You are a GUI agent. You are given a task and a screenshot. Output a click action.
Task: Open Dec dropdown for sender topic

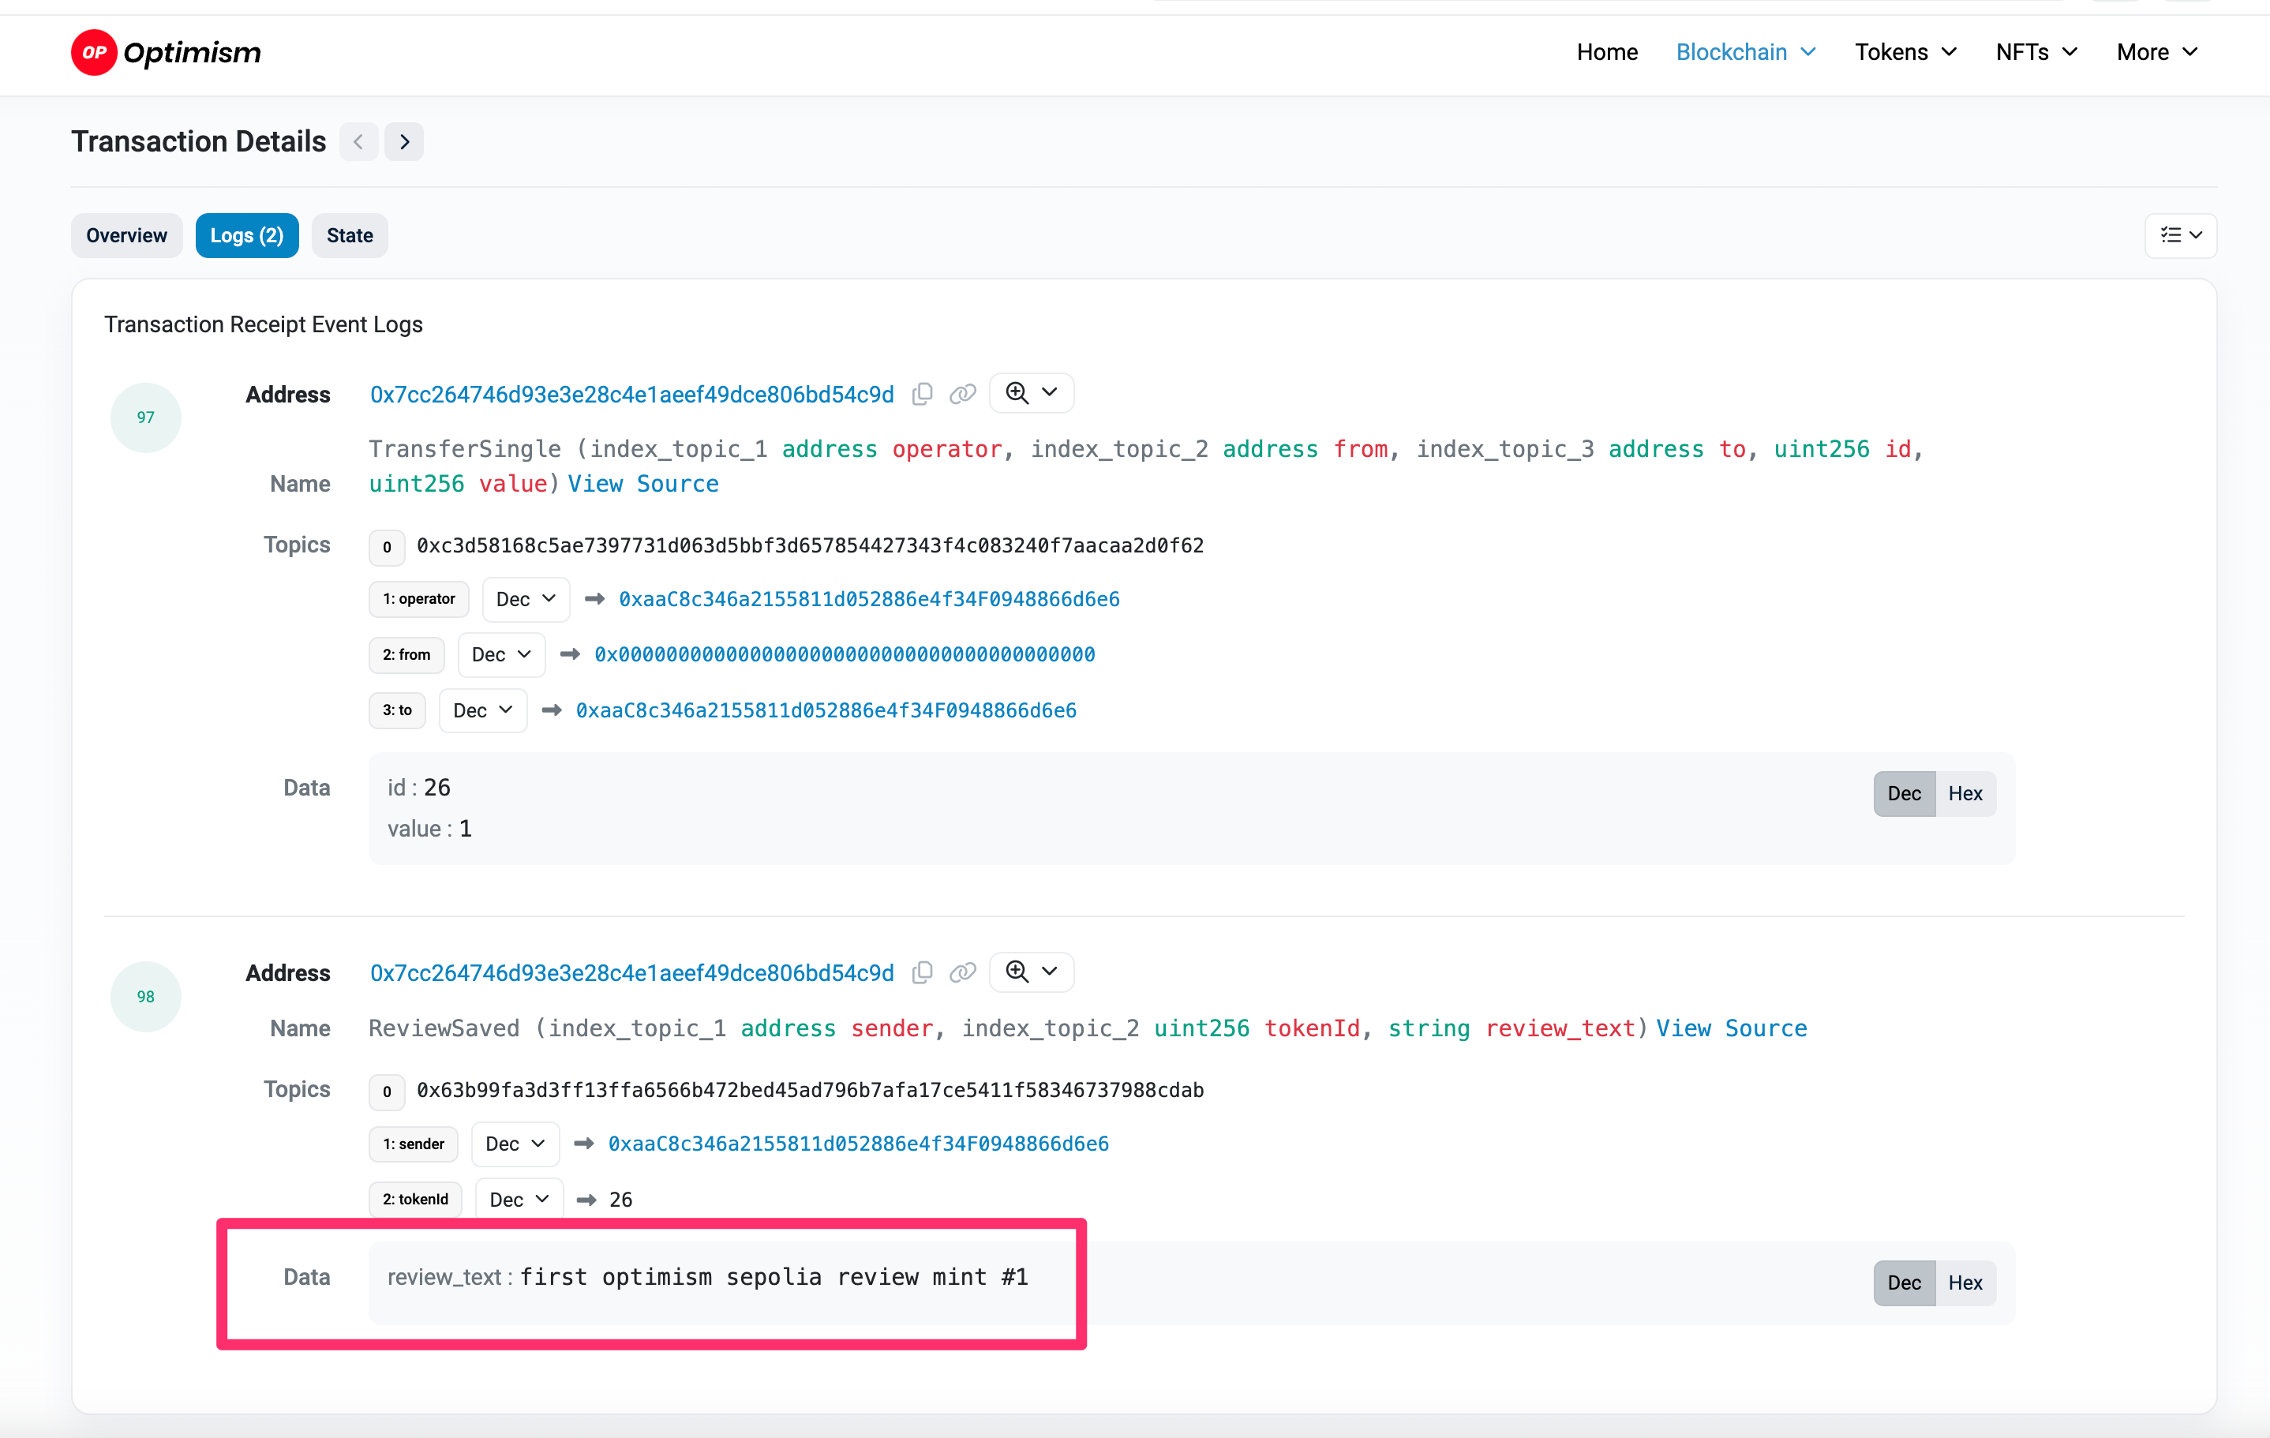(x=515, y=1144)
